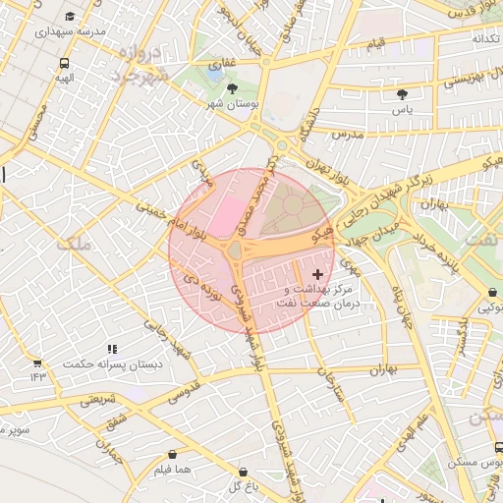Select the school icon above دبستان پسرانه حکمت

(112, 349)
